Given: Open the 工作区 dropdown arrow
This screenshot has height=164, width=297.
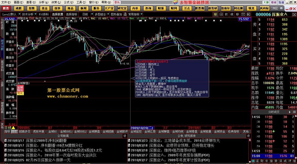Looking at the screenshot, I should (281, 8).
